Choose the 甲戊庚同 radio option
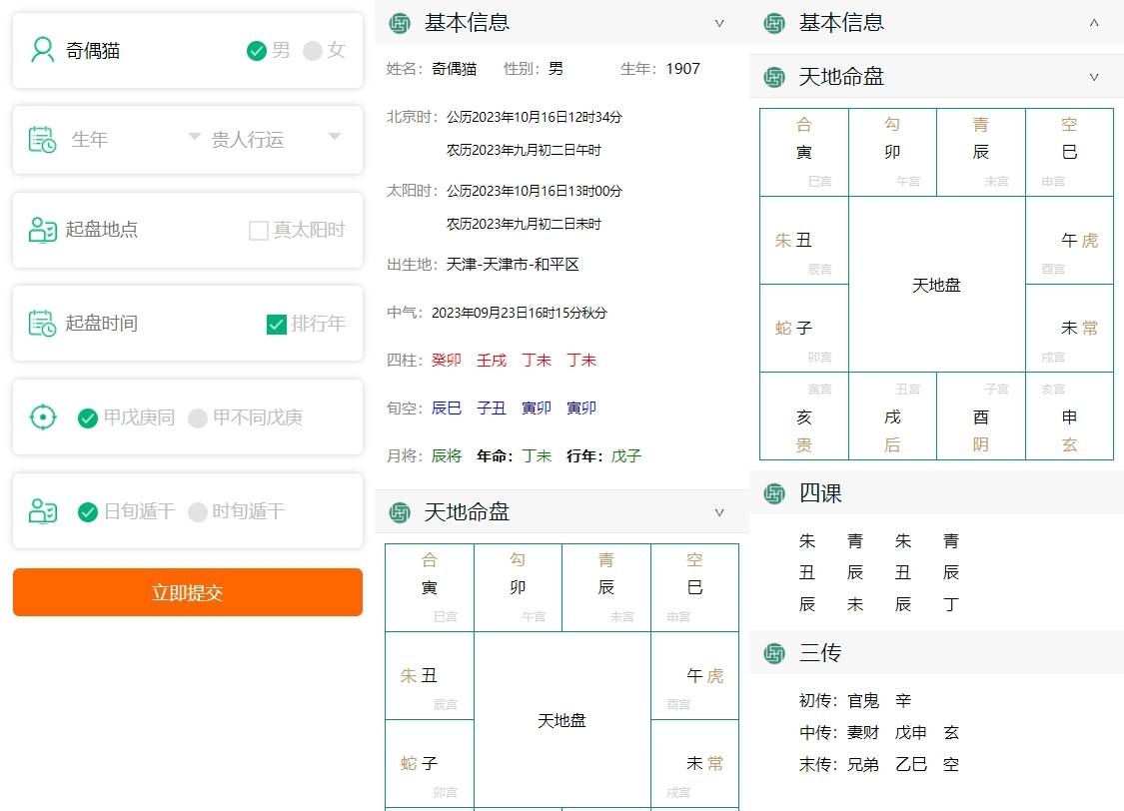The image size is (1124, 811). pos(88,417)
